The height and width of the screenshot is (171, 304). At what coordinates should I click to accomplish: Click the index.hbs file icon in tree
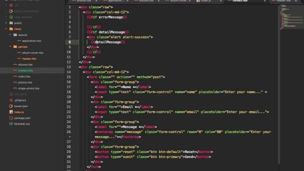pyautogui.click(x=15, y=76)
